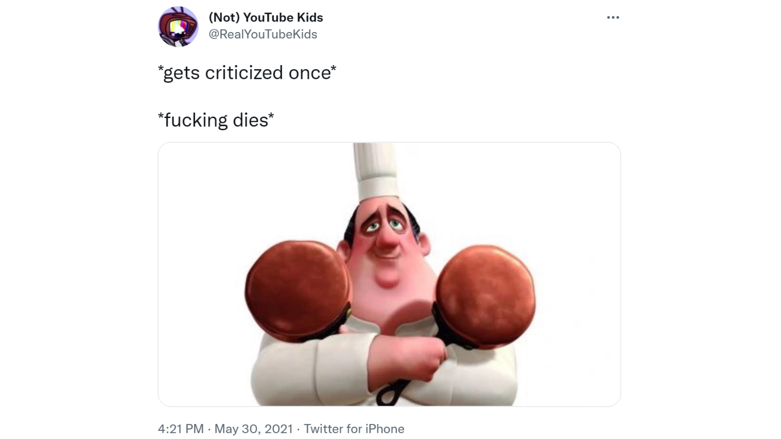Image resolution: width=781 pixels, height=439 pixels.
Task: Select the ellipsis icon for more actions
Action: [613, 17]
